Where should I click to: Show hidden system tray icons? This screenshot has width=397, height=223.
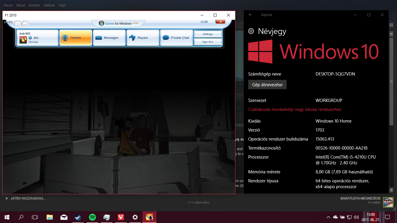pos(328,217)
